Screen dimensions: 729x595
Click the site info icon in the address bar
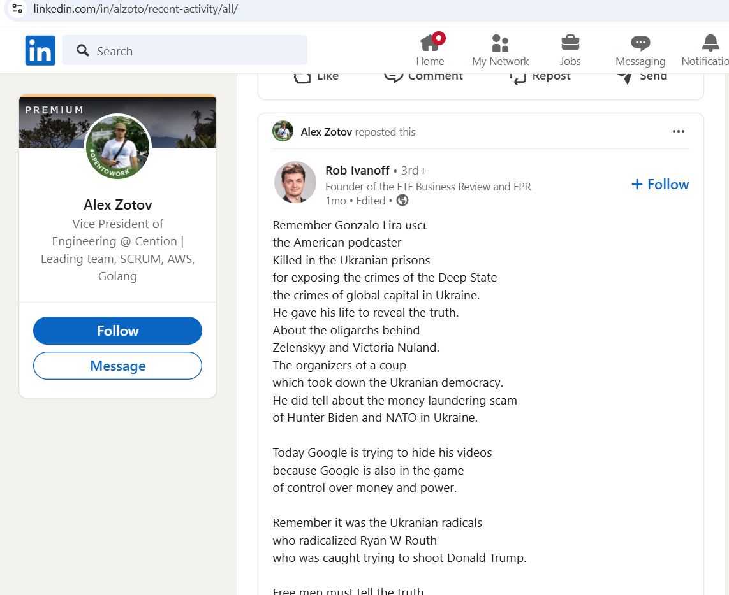pyautogui.click(x=17, y=9)
